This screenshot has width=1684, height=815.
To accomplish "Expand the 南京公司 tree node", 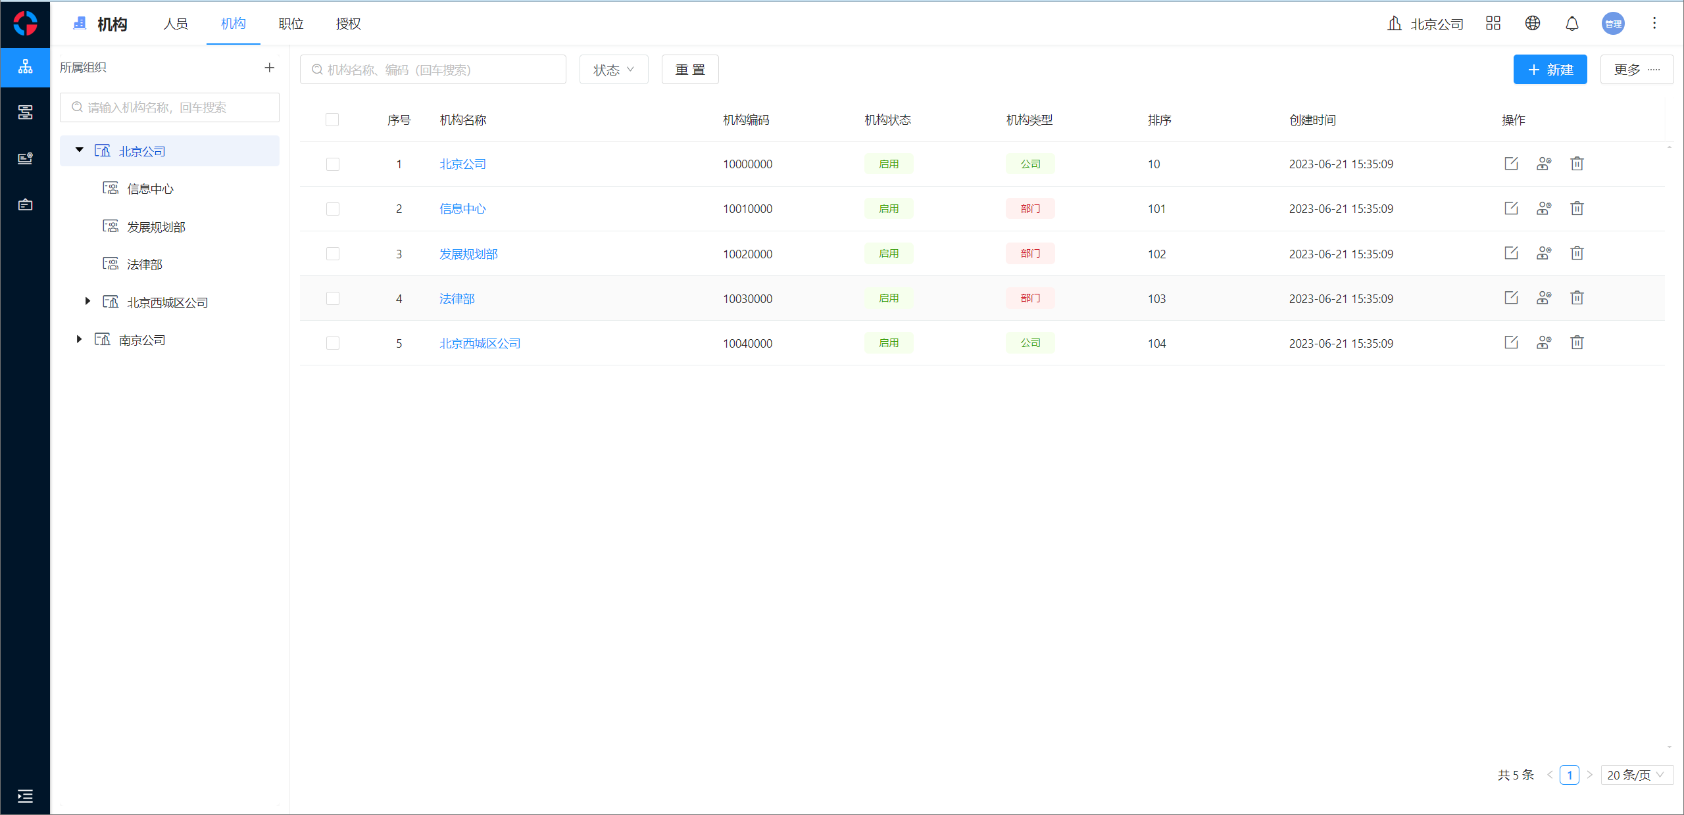I will pos(79,340).
